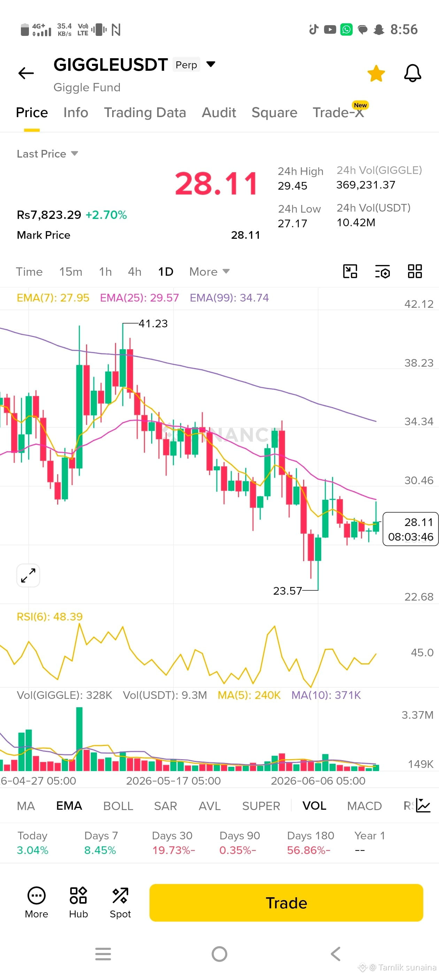Select the 4h chart interval
Image resolution: width=439 pixels, height=976 pixels.
click(x=134, y=272)
